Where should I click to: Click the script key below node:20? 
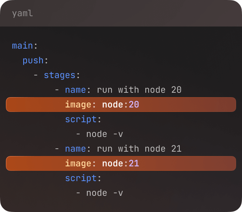pyautogui.click(x=81, y=119)
